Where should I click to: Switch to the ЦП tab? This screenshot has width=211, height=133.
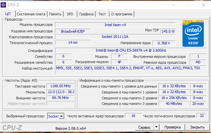[x=8, y=14]
